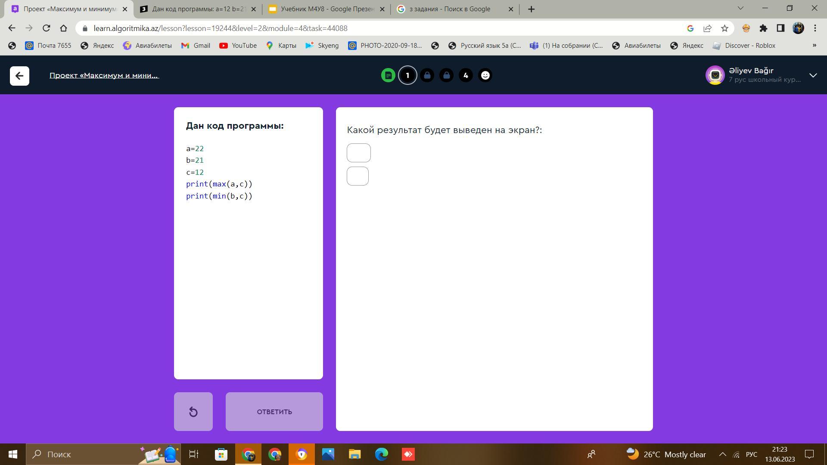Viewport: 827px width, 465px height.
Task: Click the second locked step icon
Action: [x=446, y=75]
